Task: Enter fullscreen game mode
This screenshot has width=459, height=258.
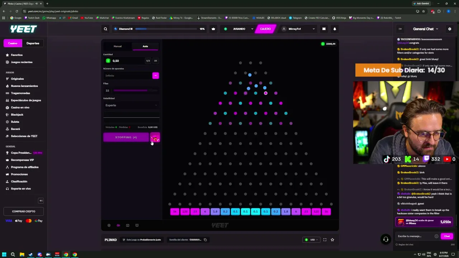Action: click(x=325, y=240)
